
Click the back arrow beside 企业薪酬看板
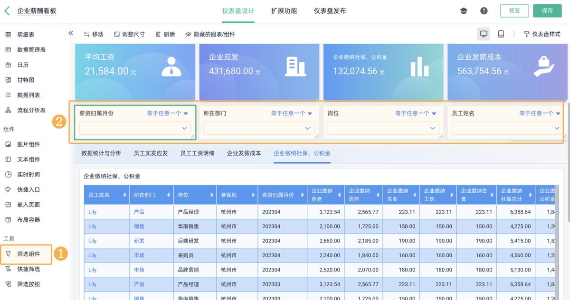pyautogui.click(x=7, y=10)
